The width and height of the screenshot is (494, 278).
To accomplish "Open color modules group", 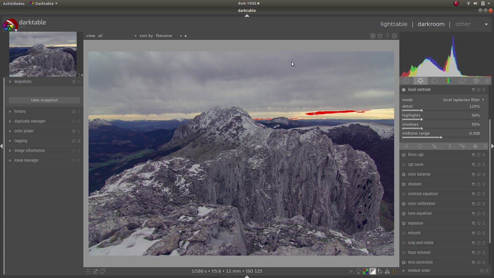I will tap(448, 81).
